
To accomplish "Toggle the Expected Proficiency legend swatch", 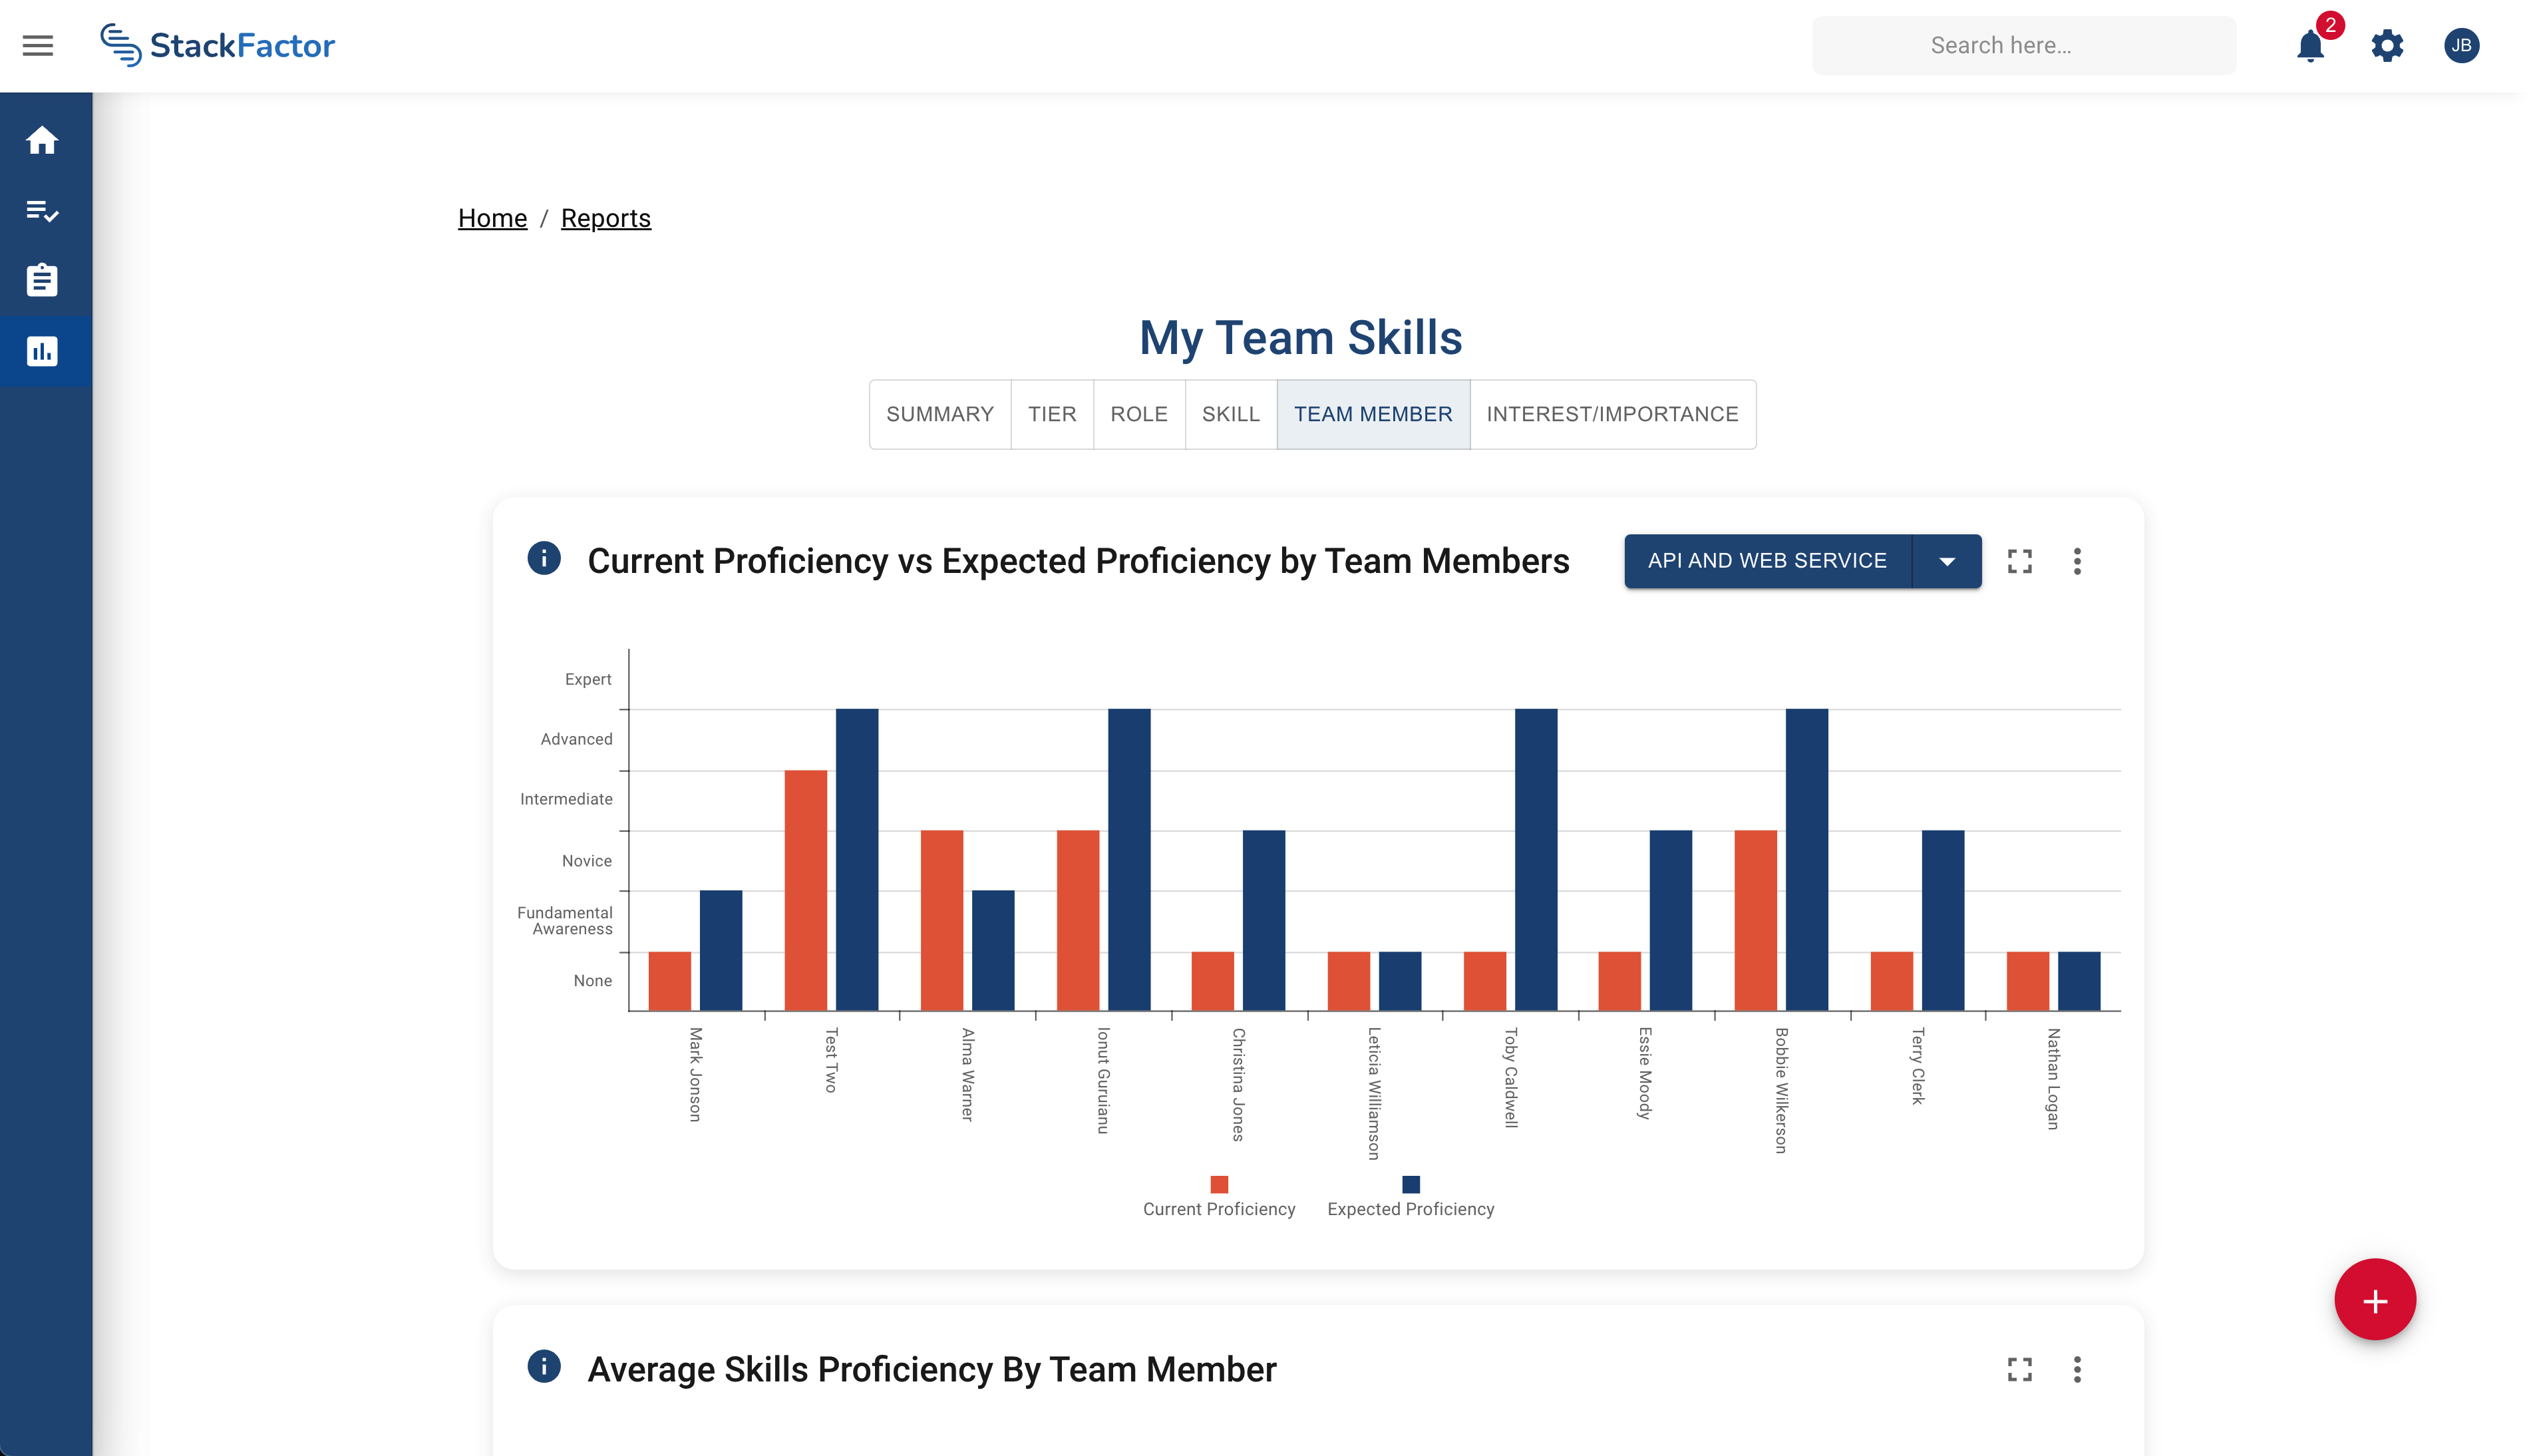I will coord(1411,1184).
